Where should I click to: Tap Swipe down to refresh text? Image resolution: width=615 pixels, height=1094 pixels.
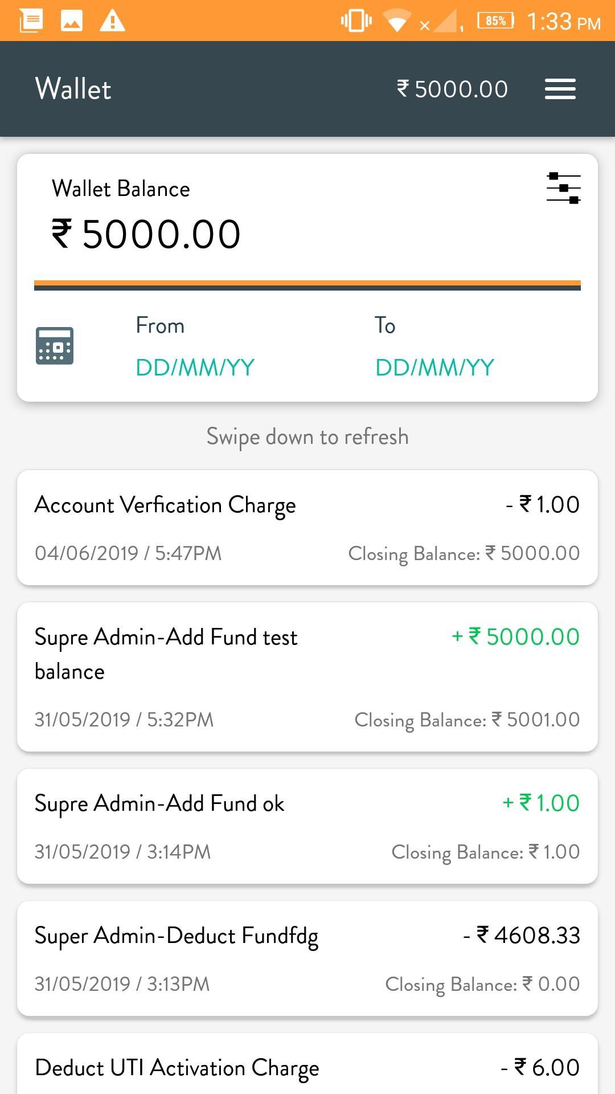point(307,436)
